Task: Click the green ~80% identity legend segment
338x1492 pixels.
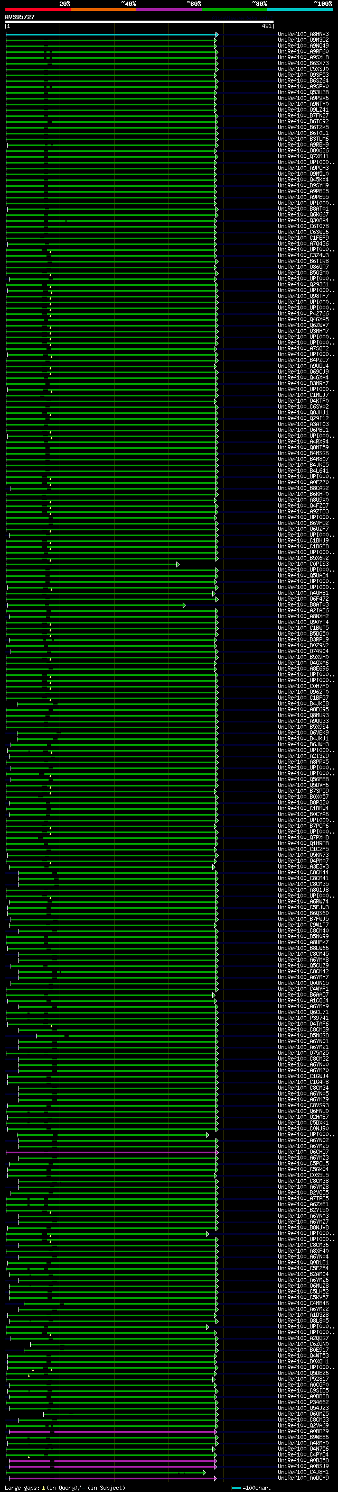Action: point(234,10)
